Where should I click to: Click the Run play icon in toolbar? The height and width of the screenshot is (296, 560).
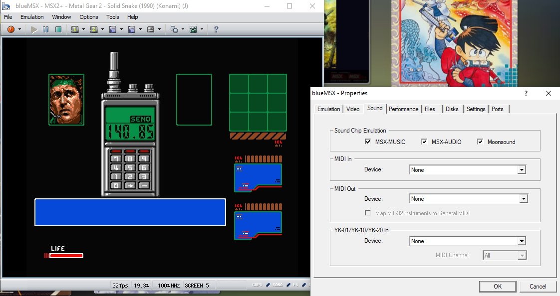34,29
